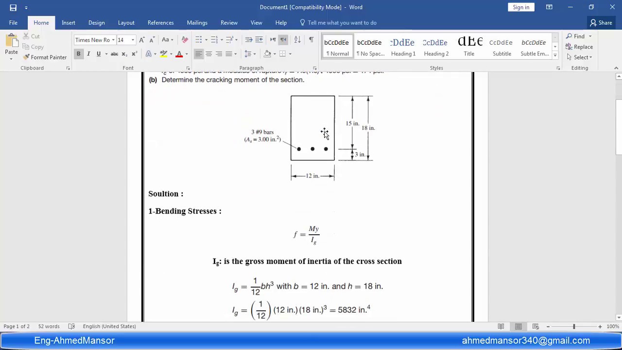Click the Increase Indent icon
The height and width of the screenshot is (350, 622).
click(x=259, y=40)
